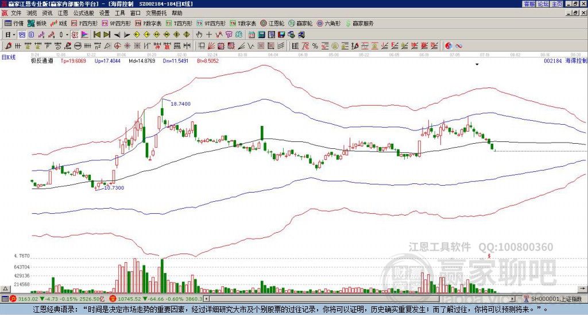Expand the candlestick style dropdown arrow
This screenshot has height=315, width=588.
[67, 35]
